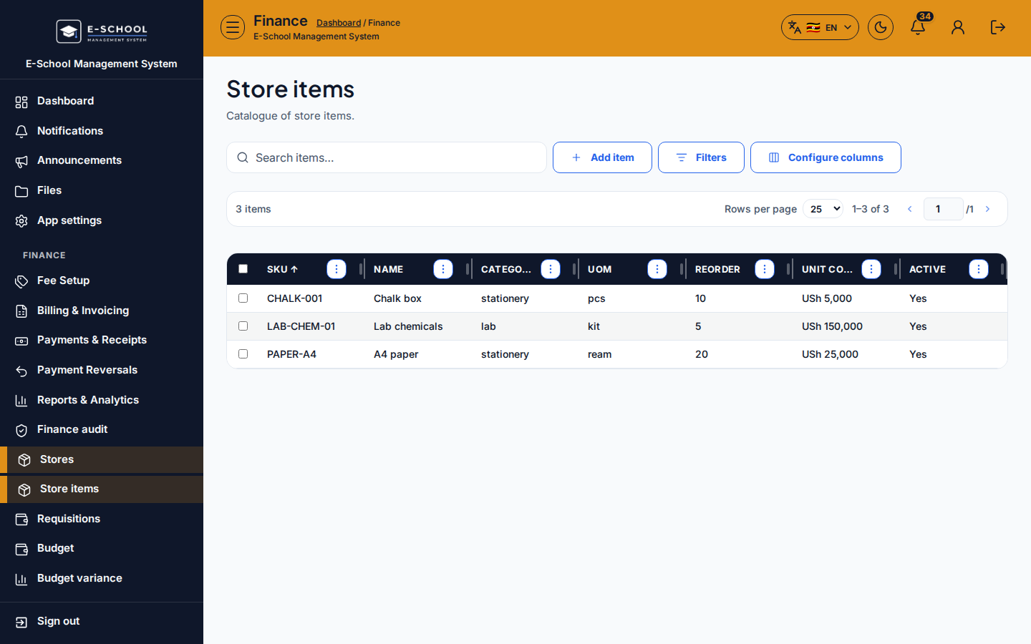Click the Billing & Invoicing document icon

(21, 311)
